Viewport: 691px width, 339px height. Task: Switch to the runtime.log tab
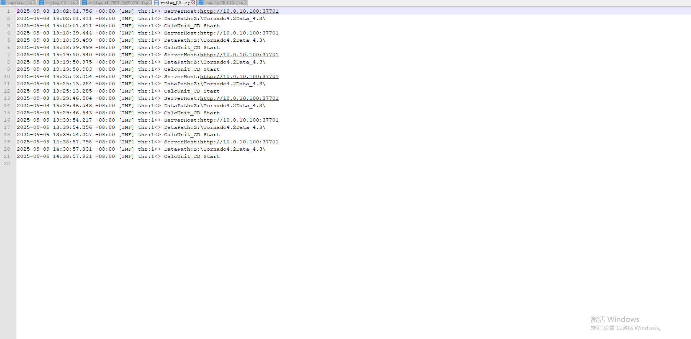tap(19, 3)
